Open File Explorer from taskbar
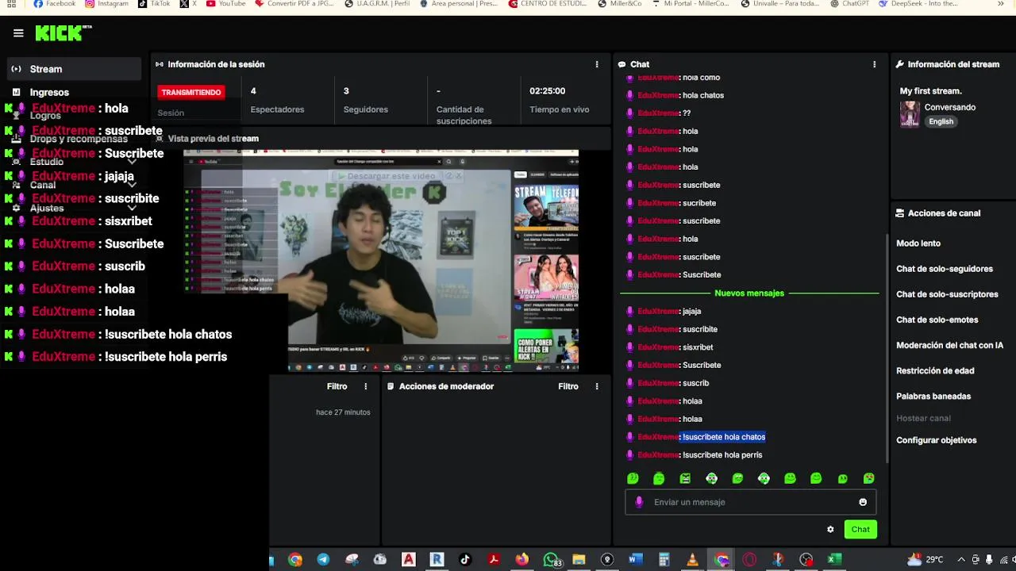Viewport: 1016px width, 571px height. (579, 560)
